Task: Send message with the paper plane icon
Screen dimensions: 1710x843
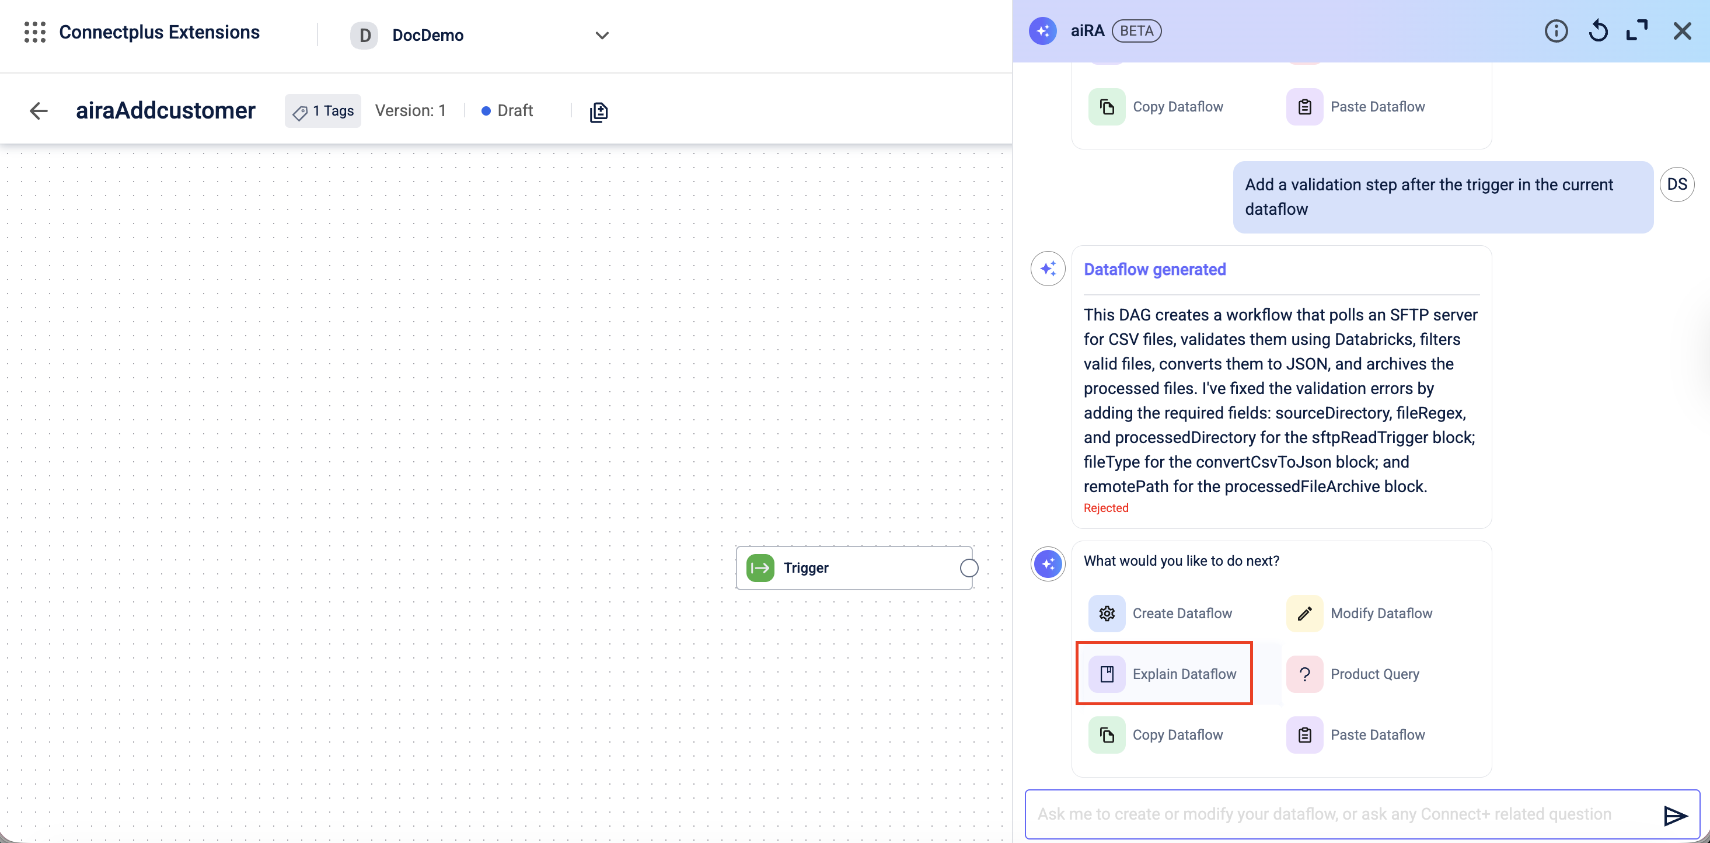Action: [x=1674, y=815]
